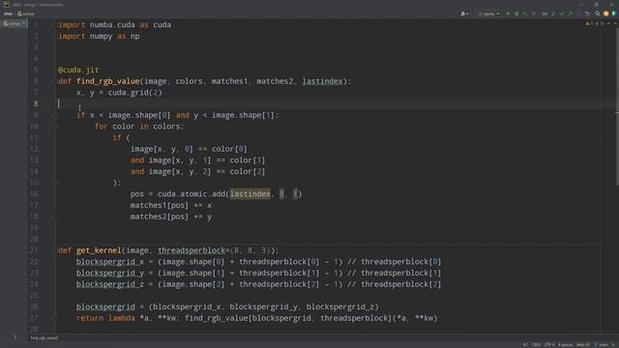Click the Git branch widget in the status bar
The width and height of the screenshot is (619, 348).
pos(602,345)
